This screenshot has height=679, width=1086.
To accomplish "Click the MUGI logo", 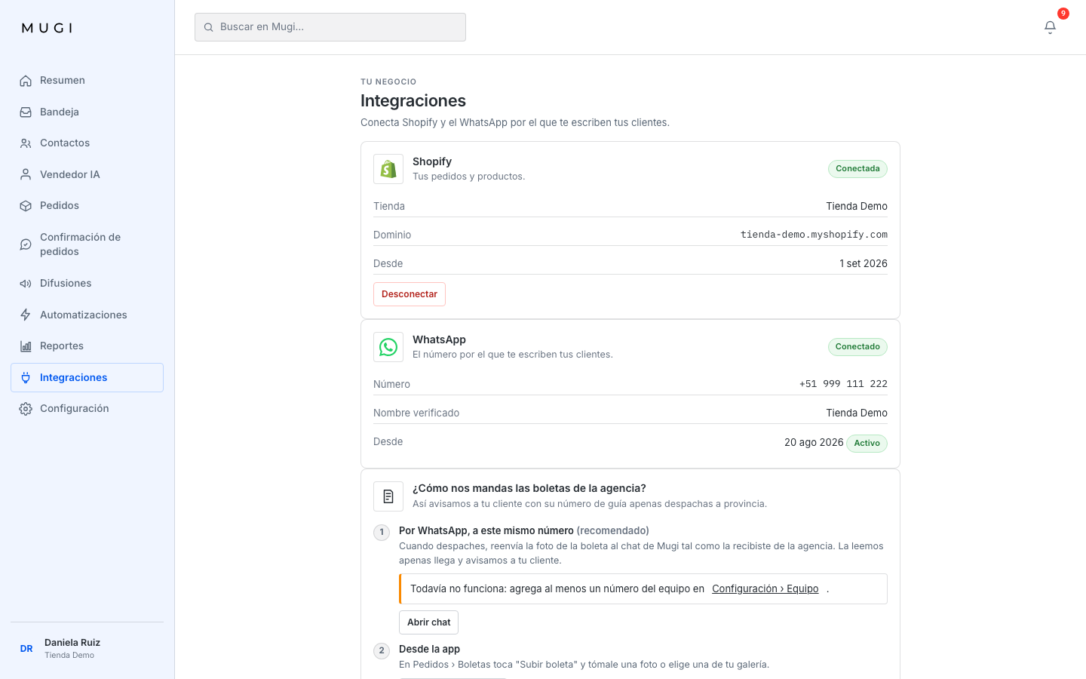I will pos(47,28).
